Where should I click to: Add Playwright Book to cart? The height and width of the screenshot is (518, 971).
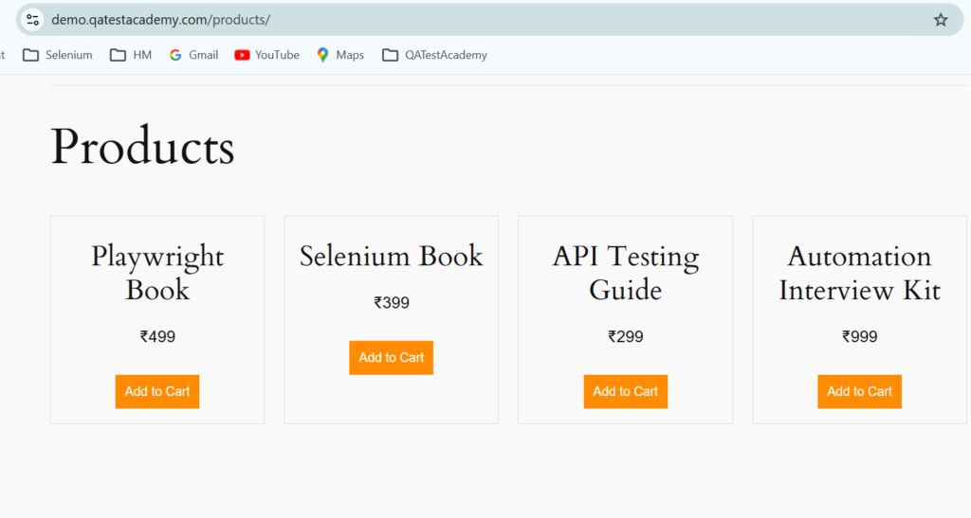(x=157, y=391)
